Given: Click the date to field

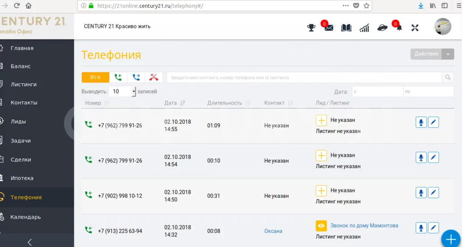Looking at the screenshot, I should [429, 91].
